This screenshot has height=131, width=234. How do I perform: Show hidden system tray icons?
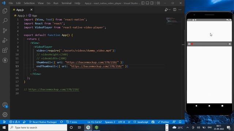coord(188,127)
